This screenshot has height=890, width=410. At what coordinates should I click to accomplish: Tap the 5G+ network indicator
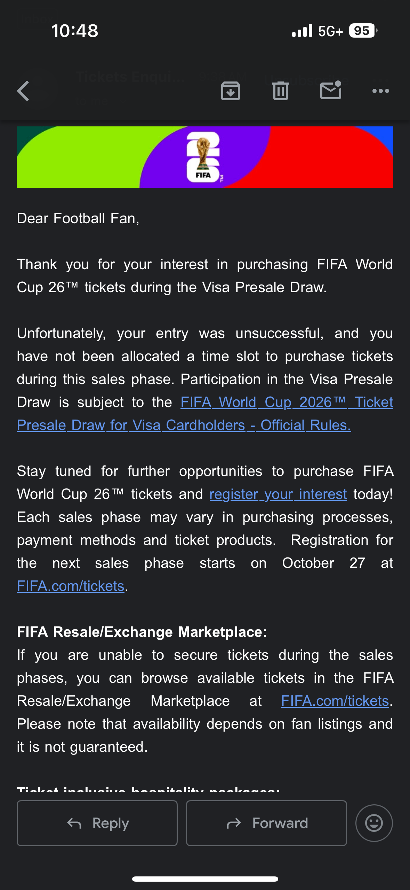330,31
